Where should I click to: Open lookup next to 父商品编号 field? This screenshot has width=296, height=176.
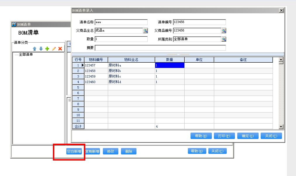tap(224, 31)
